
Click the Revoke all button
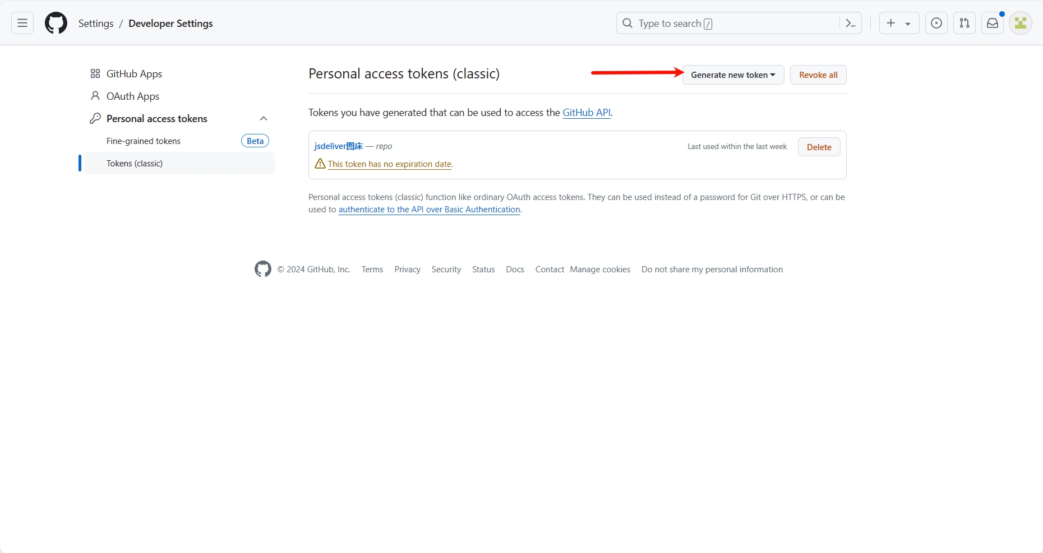click(x=818, y=75)
